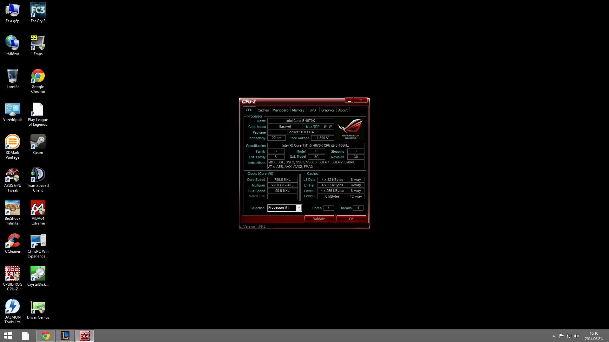Open BioShock Infinite desktop shortcut

[x=12, y=208]
